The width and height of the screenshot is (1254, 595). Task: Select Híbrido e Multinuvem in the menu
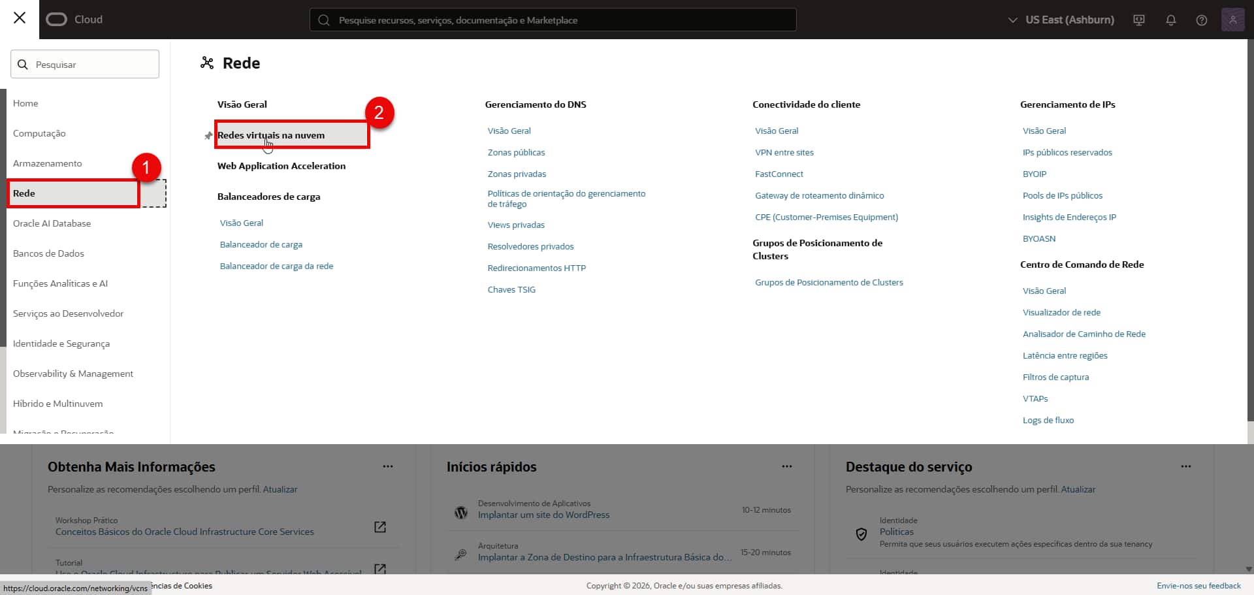pyautogui.click(x=57, y=404)
